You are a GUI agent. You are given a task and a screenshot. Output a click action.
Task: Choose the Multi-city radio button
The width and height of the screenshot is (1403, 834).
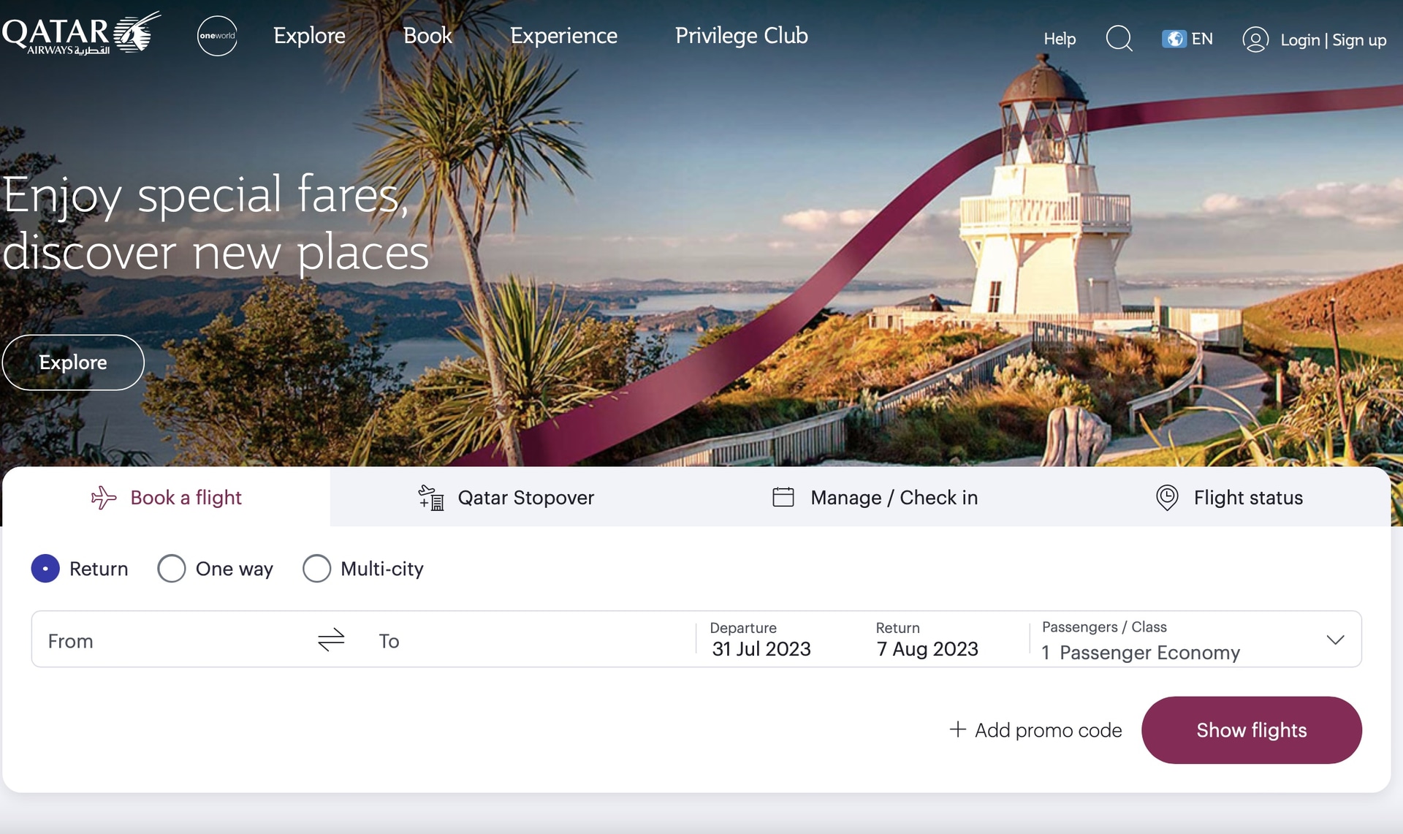(x=316, y=569)
